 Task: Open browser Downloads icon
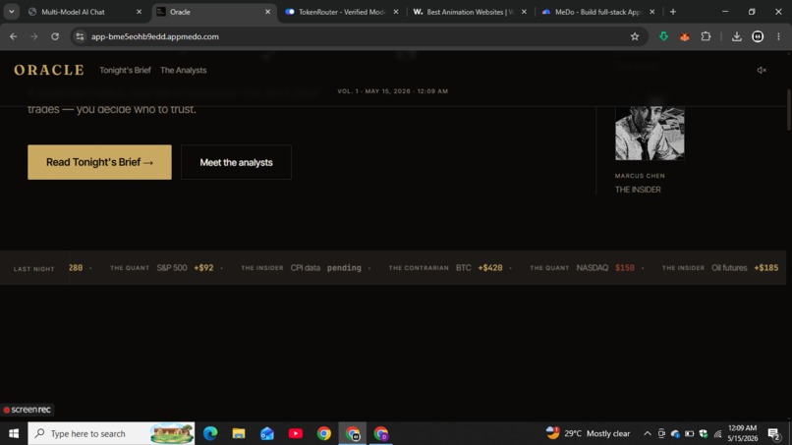point(736,36)
